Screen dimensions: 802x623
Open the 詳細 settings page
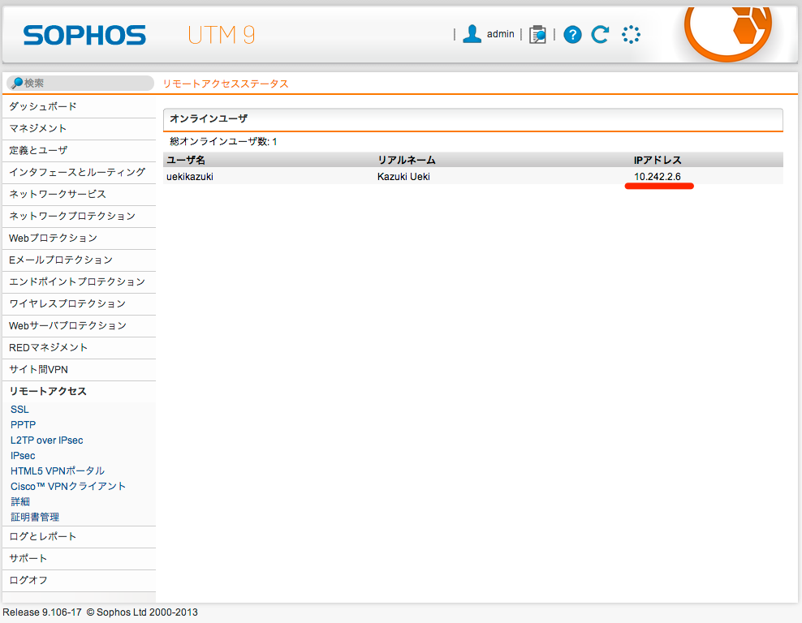(x=20, y=502)
